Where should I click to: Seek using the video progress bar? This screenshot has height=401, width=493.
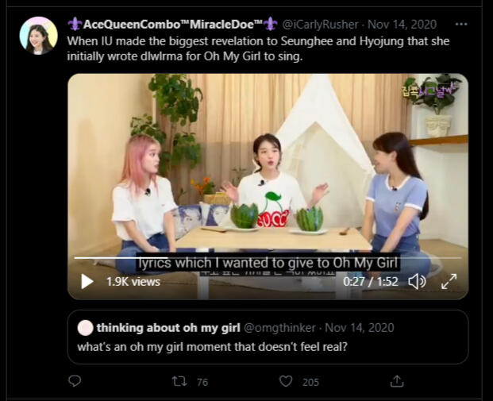coord(238,257)
